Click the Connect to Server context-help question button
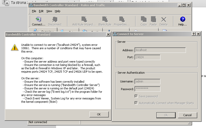This screenshot has height=128, width=206. point(193,34)
